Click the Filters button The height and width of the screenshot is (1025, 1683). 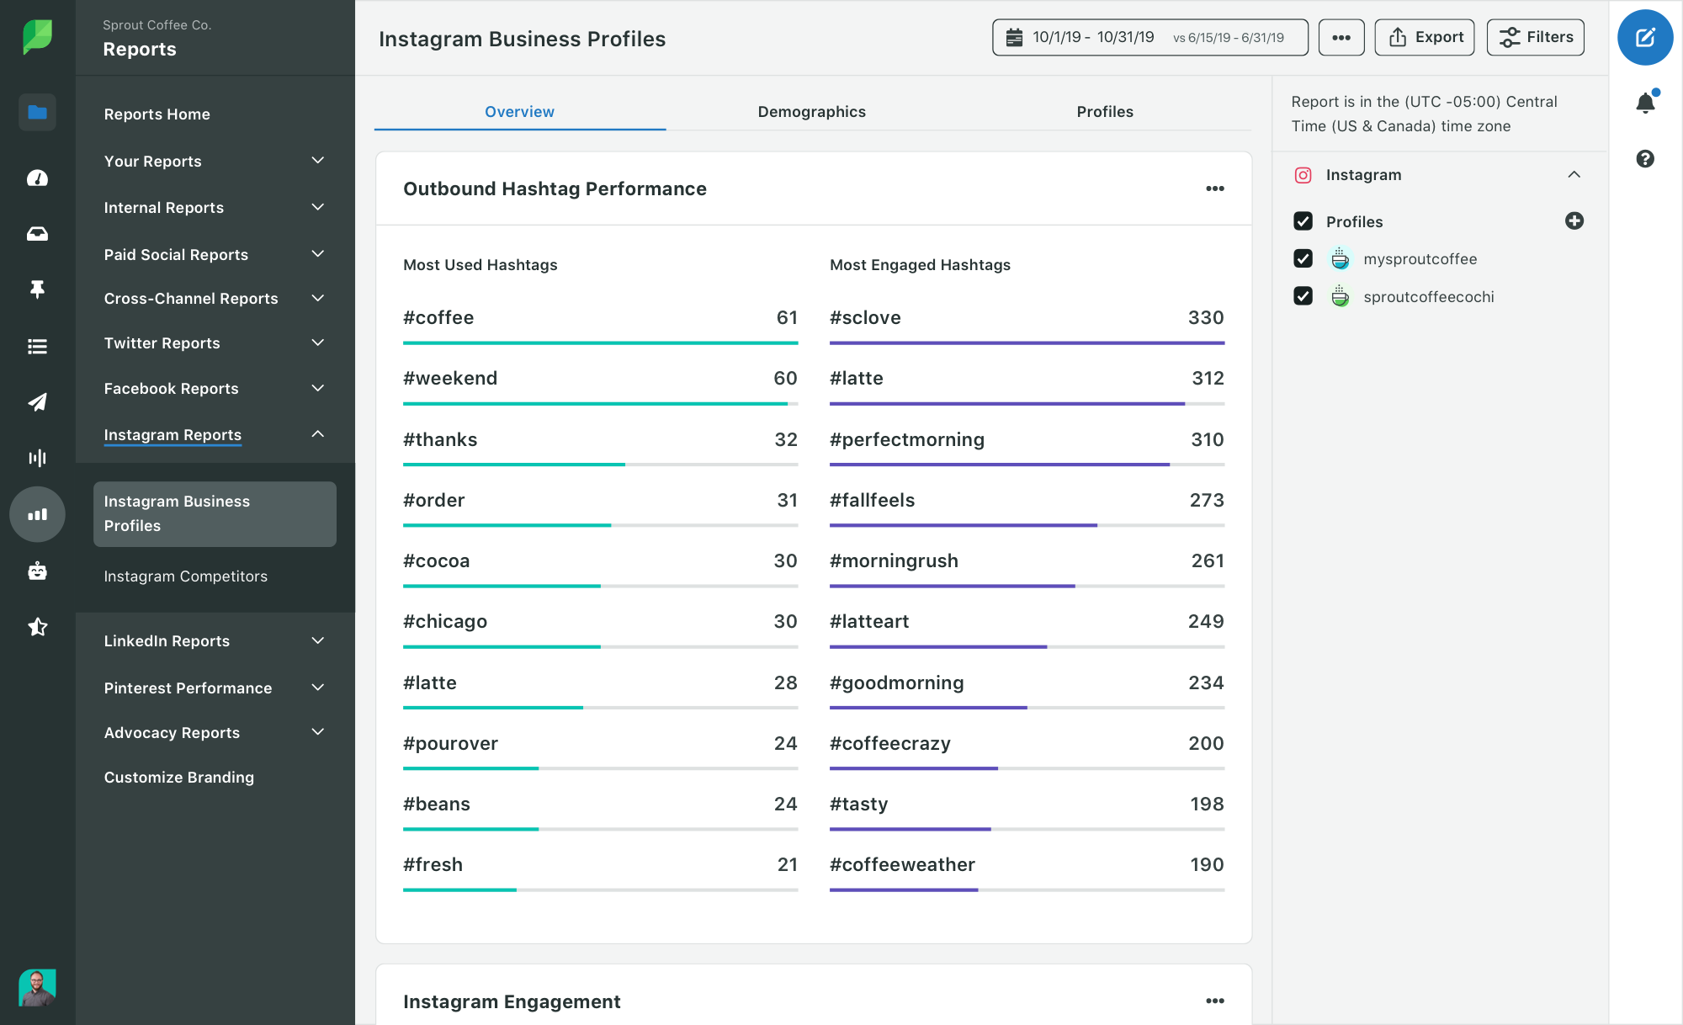point(1540,37)
